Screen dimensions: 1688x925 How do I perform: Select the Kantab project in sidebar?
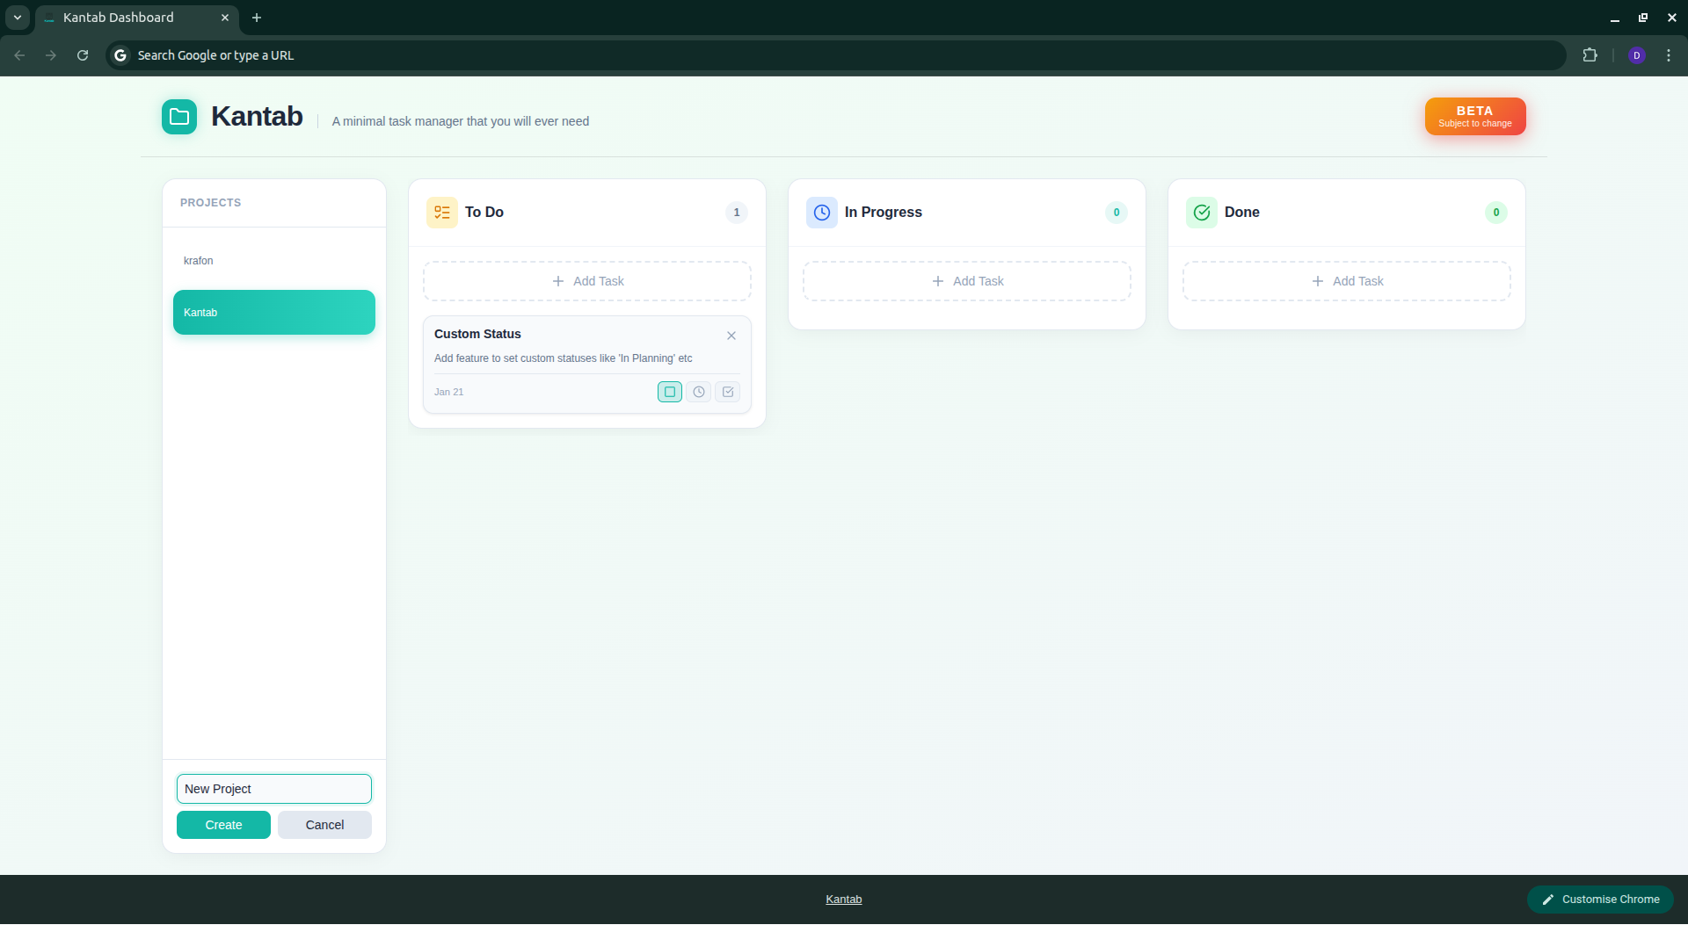point(273,312)
